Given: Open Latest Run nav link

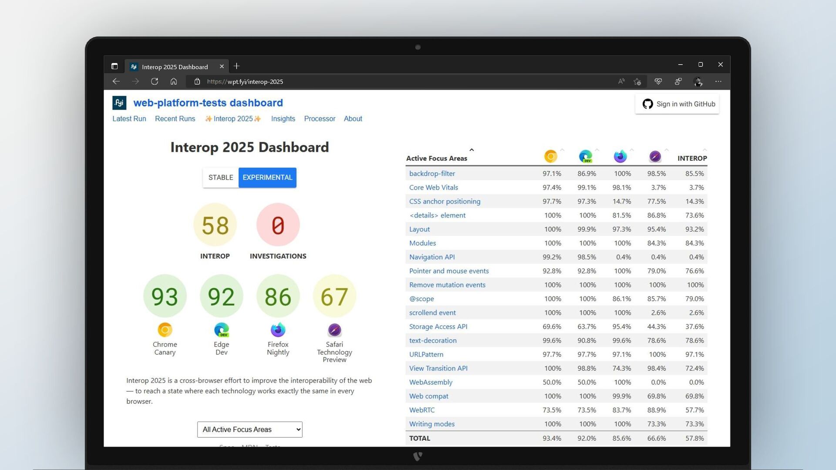Looking at the screenshot, I should pyautogui.click(x=129, y=119).
